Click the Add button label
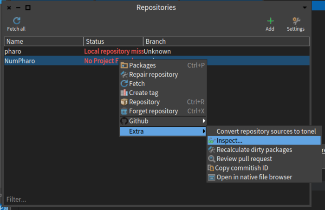The width and height of the screenshot is (325, 210). click(270, 29)
